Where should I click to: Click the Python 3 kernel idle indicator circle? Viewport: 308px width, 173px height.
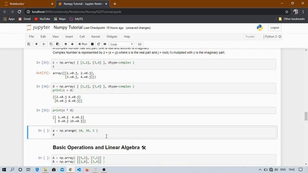(280, 37)
